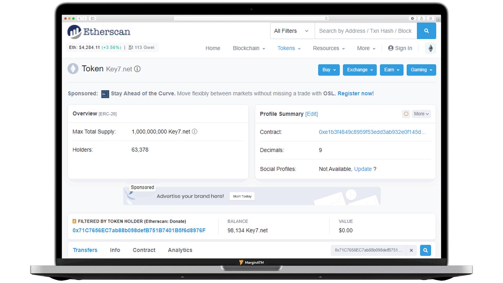Click Start Today in the ad banner
The height and width of the screenshot is (283, 503).
point(242,196)
